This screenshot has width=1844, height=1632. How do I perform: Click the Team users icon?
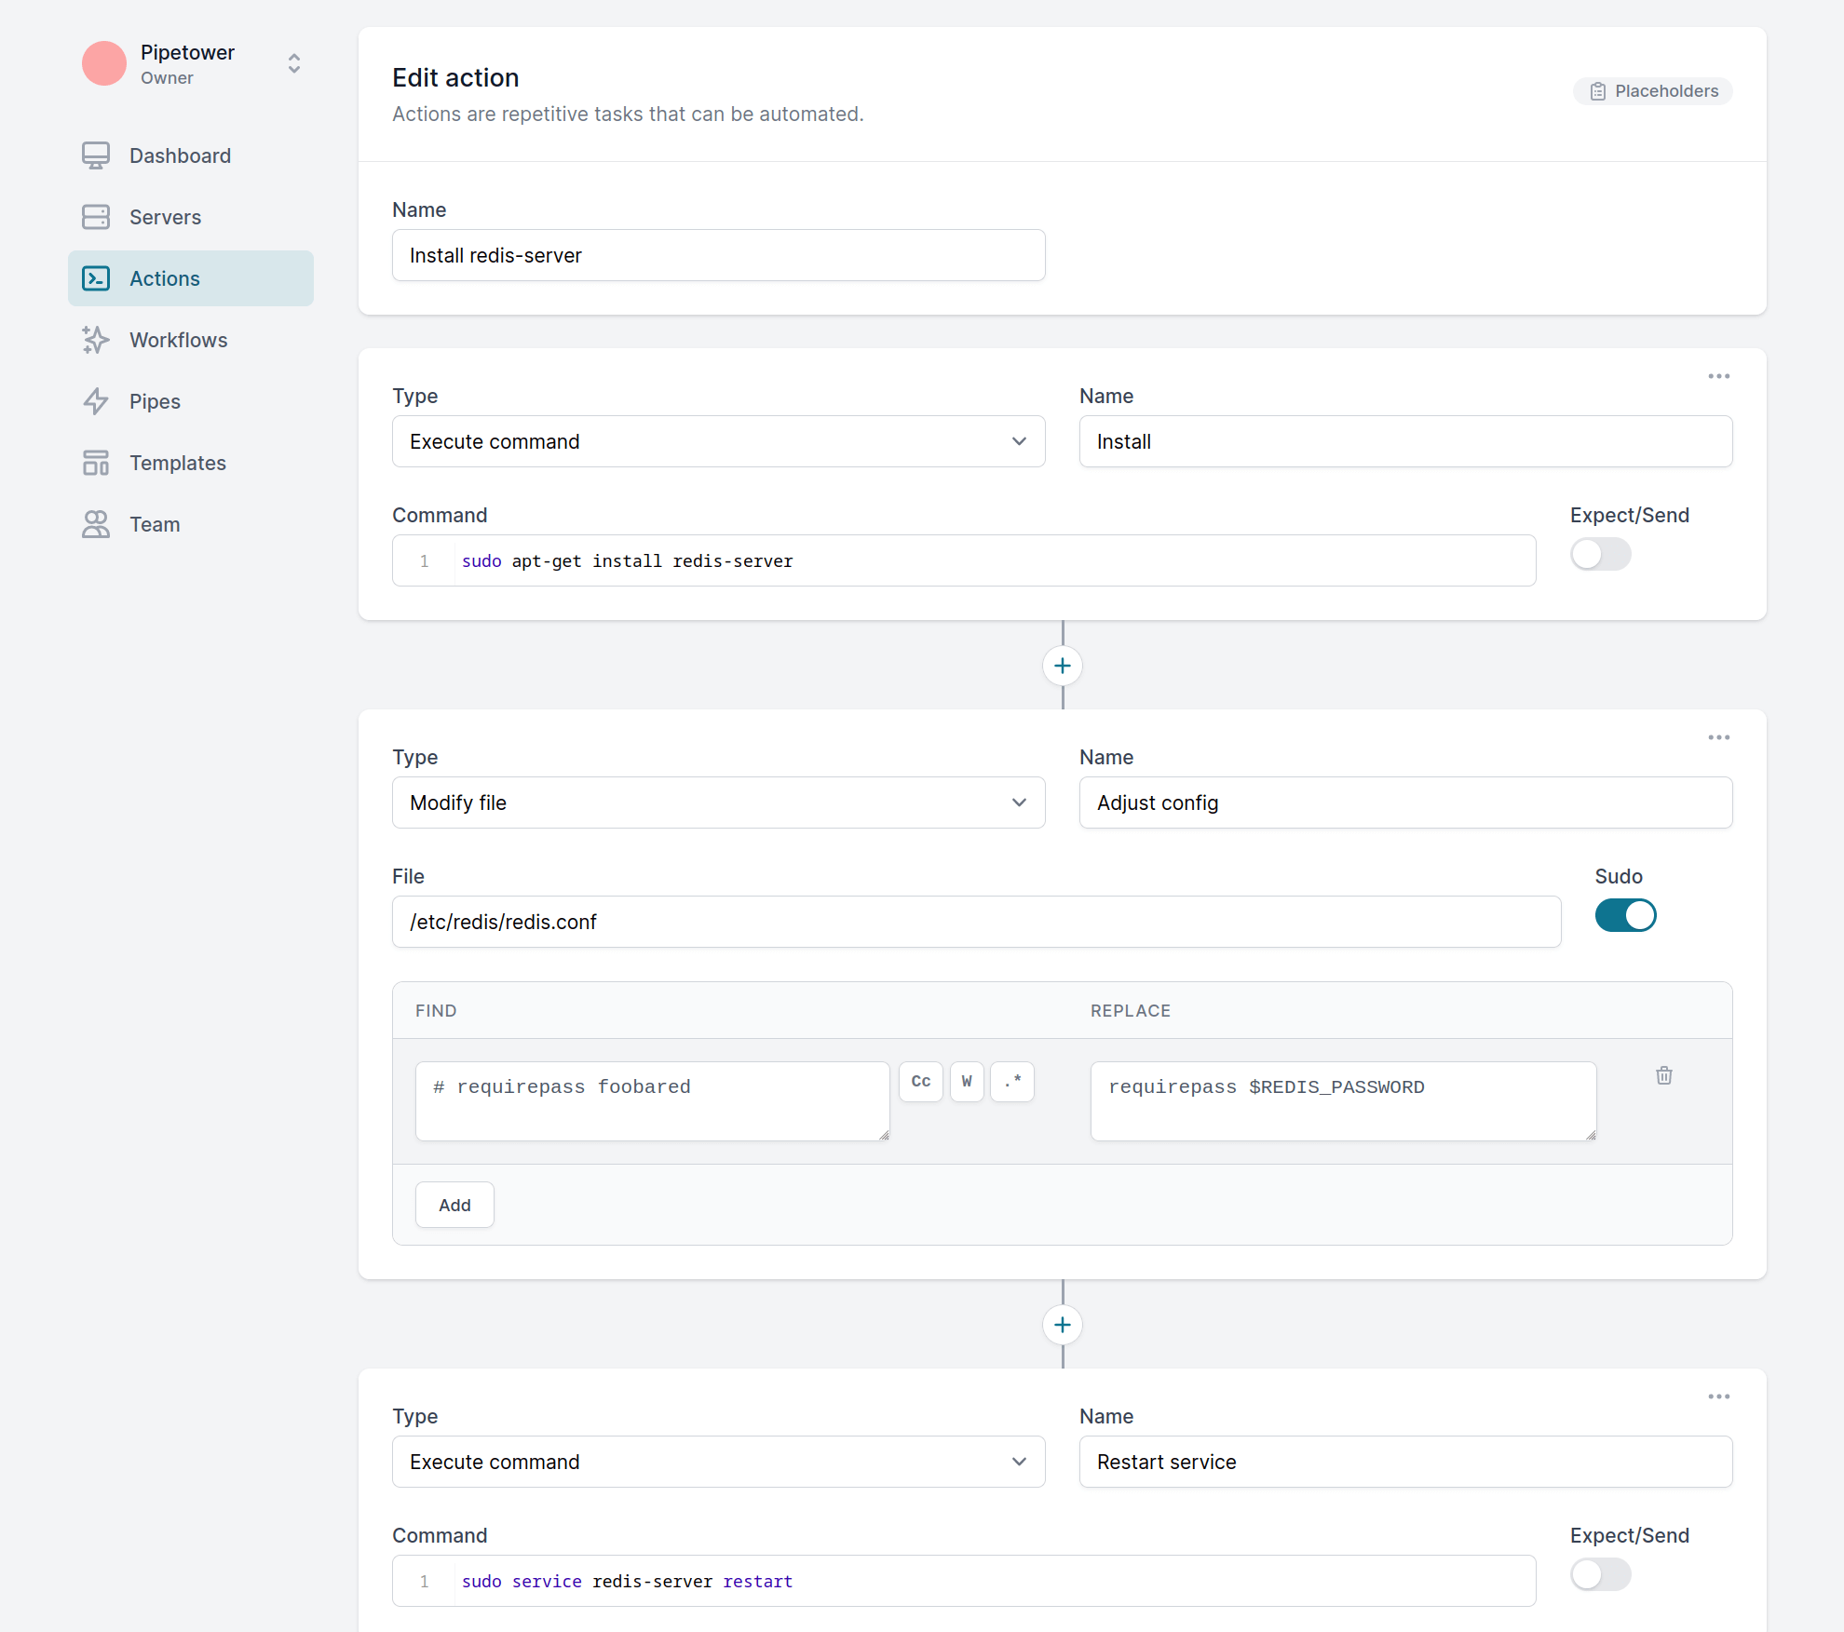tap(96, 524)
